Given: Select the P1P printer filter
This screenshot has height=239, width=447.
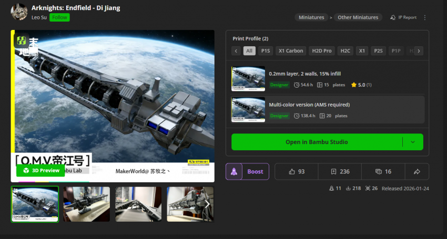Looking at the screenshot, I should point(396,51).
